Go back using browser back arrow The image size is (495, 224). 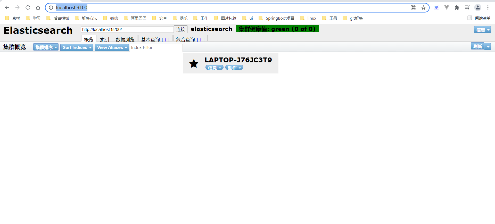pos(7,7)
